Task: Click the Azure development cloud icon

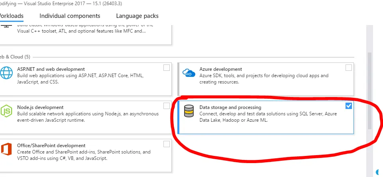Action: pos(188,72)
